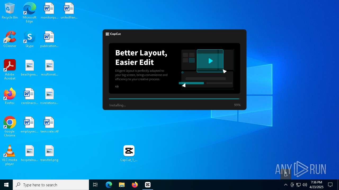This screenshot has height=190, width=339.
Task: Click the 'Better Layout, Easier Edit' heading
Action: tap(141, 57)
